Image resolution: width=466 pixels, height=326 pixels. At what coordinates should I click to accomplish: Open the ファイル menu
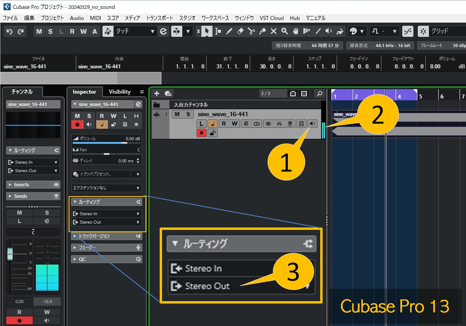point(10,18)
